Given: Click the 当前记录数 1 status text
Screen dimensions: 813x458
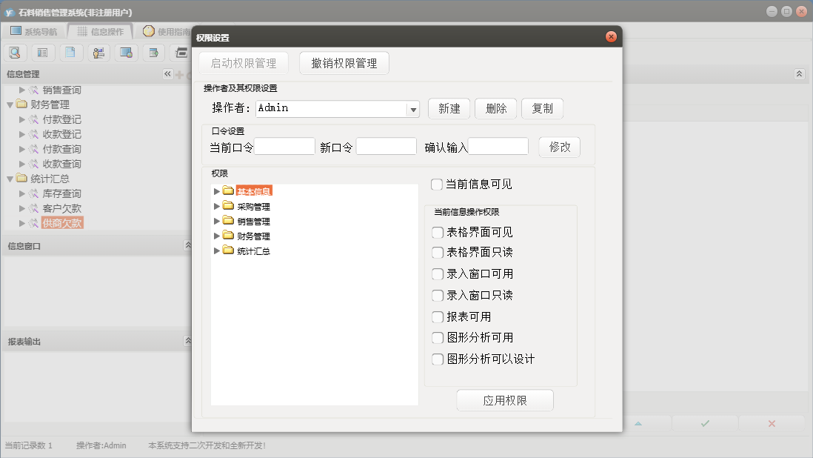Looking at the screenshot, I should click(x=29, y=445).
